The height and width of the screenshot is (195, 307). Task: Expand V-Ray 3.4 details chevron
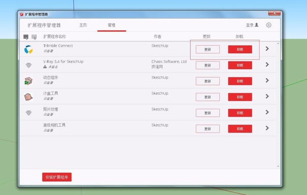267,64
